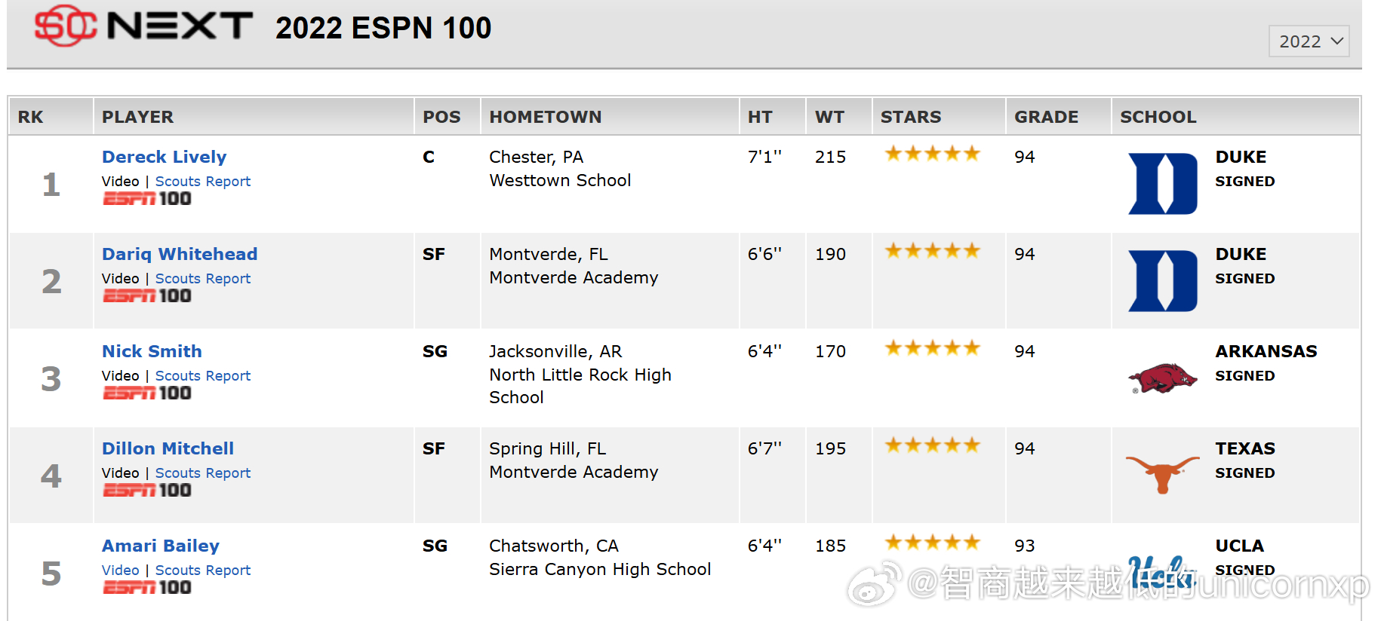Open Dereck Lively's Scouts Report

(203, 181)
